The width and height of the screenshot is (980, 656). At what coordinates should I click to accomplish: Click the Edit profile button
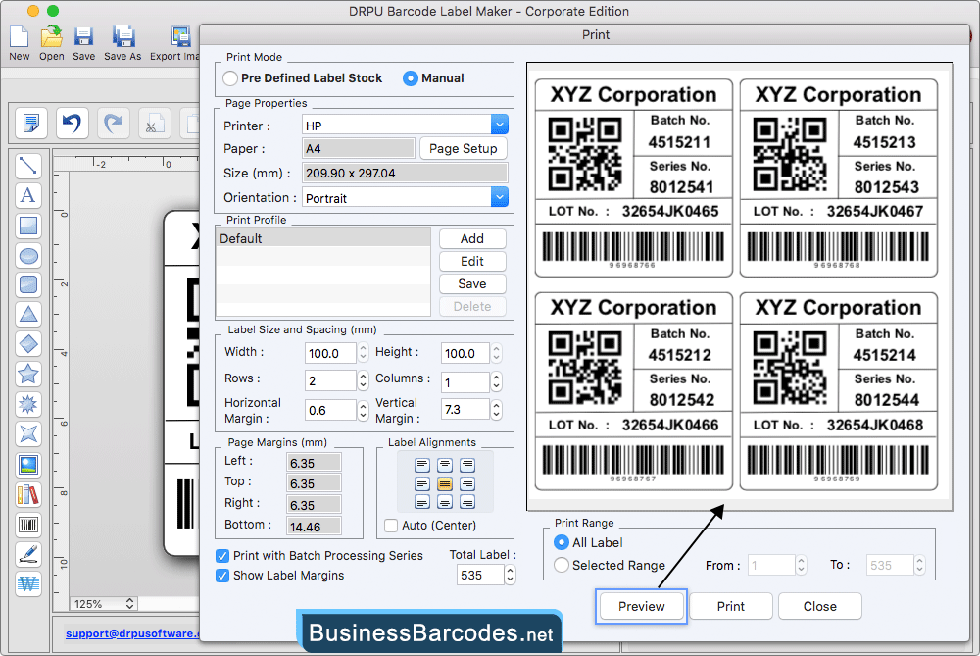472,261
